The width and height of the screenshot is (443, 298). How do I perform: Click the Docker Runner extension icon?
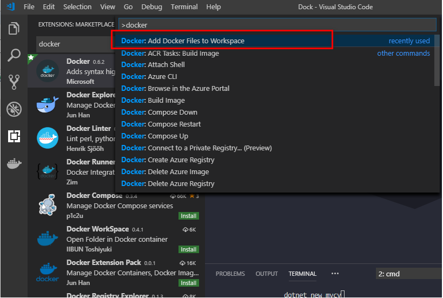(48, 171)
